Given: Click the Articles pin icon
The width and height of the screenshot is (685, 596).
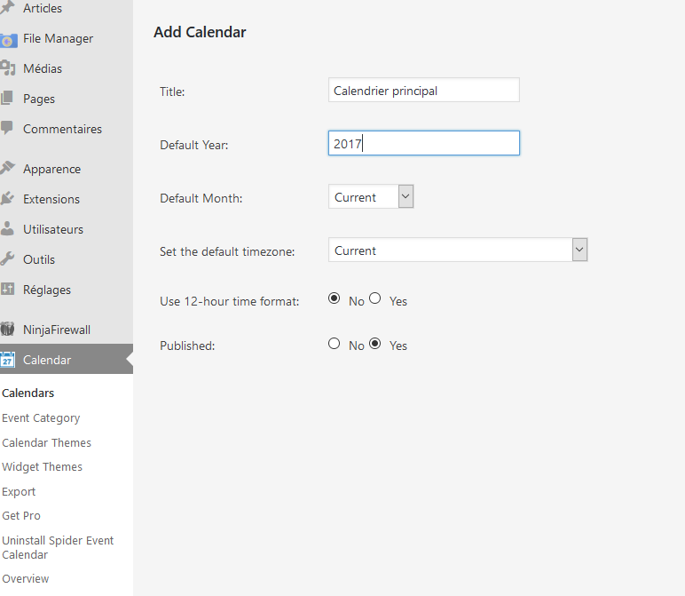Looking at the screenshot, I should [x=6, y=7].
